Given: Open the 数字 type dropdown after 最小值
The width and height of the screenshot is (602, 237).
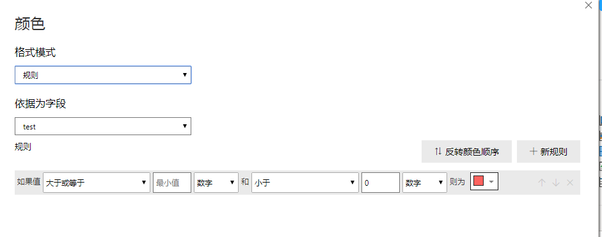Looking at the screenshot, I should (216, 183).
